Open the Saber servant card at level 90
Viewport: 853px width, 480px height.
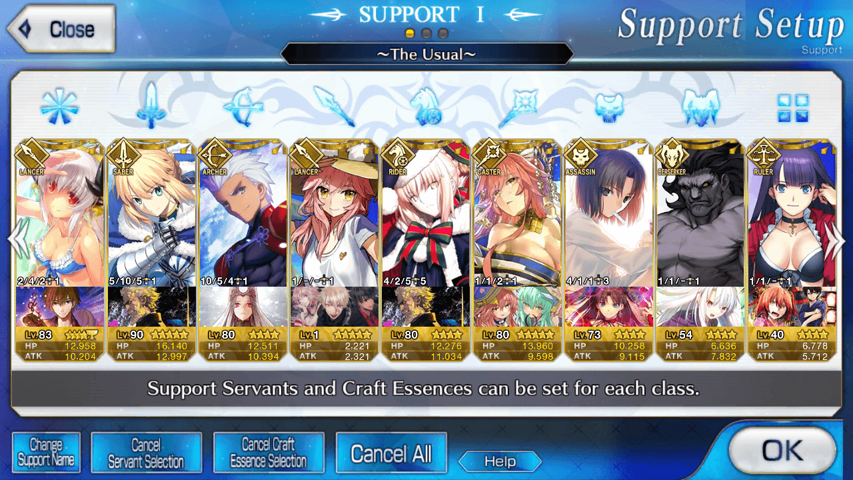151,250
